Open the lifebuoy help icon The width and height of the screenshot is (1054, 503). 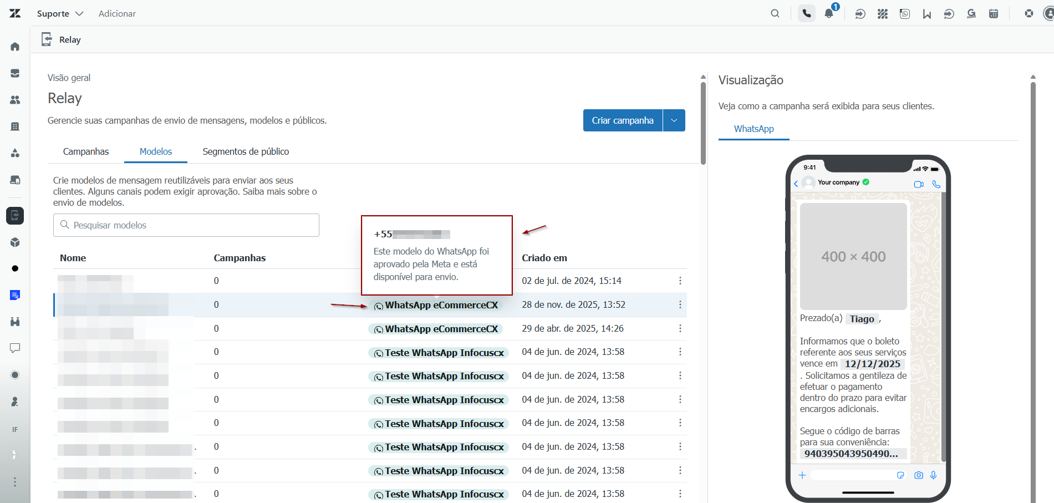(1029, 13)
